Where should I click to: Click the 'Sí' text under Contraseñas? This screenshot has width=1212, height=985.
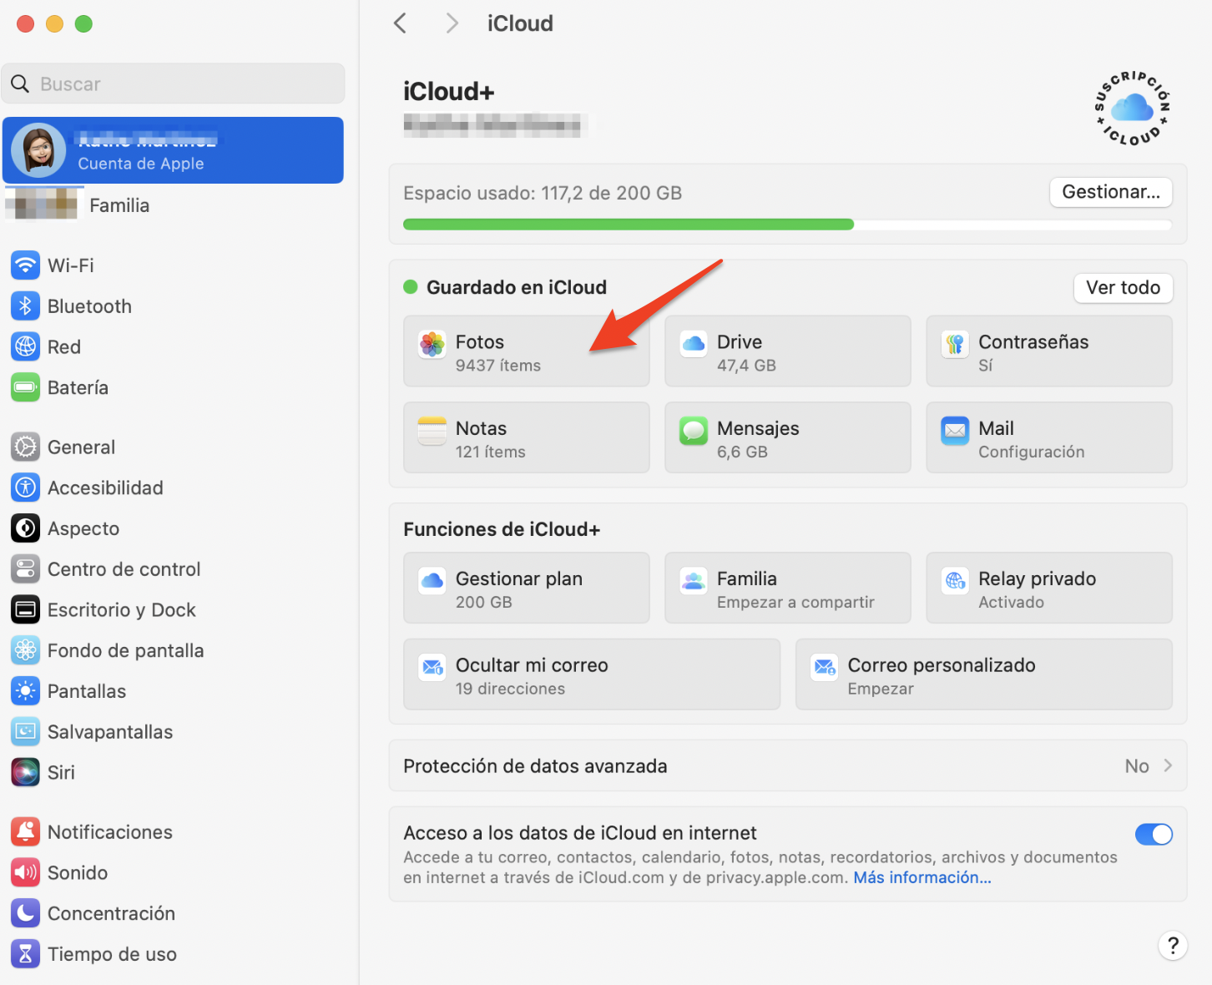986,366
